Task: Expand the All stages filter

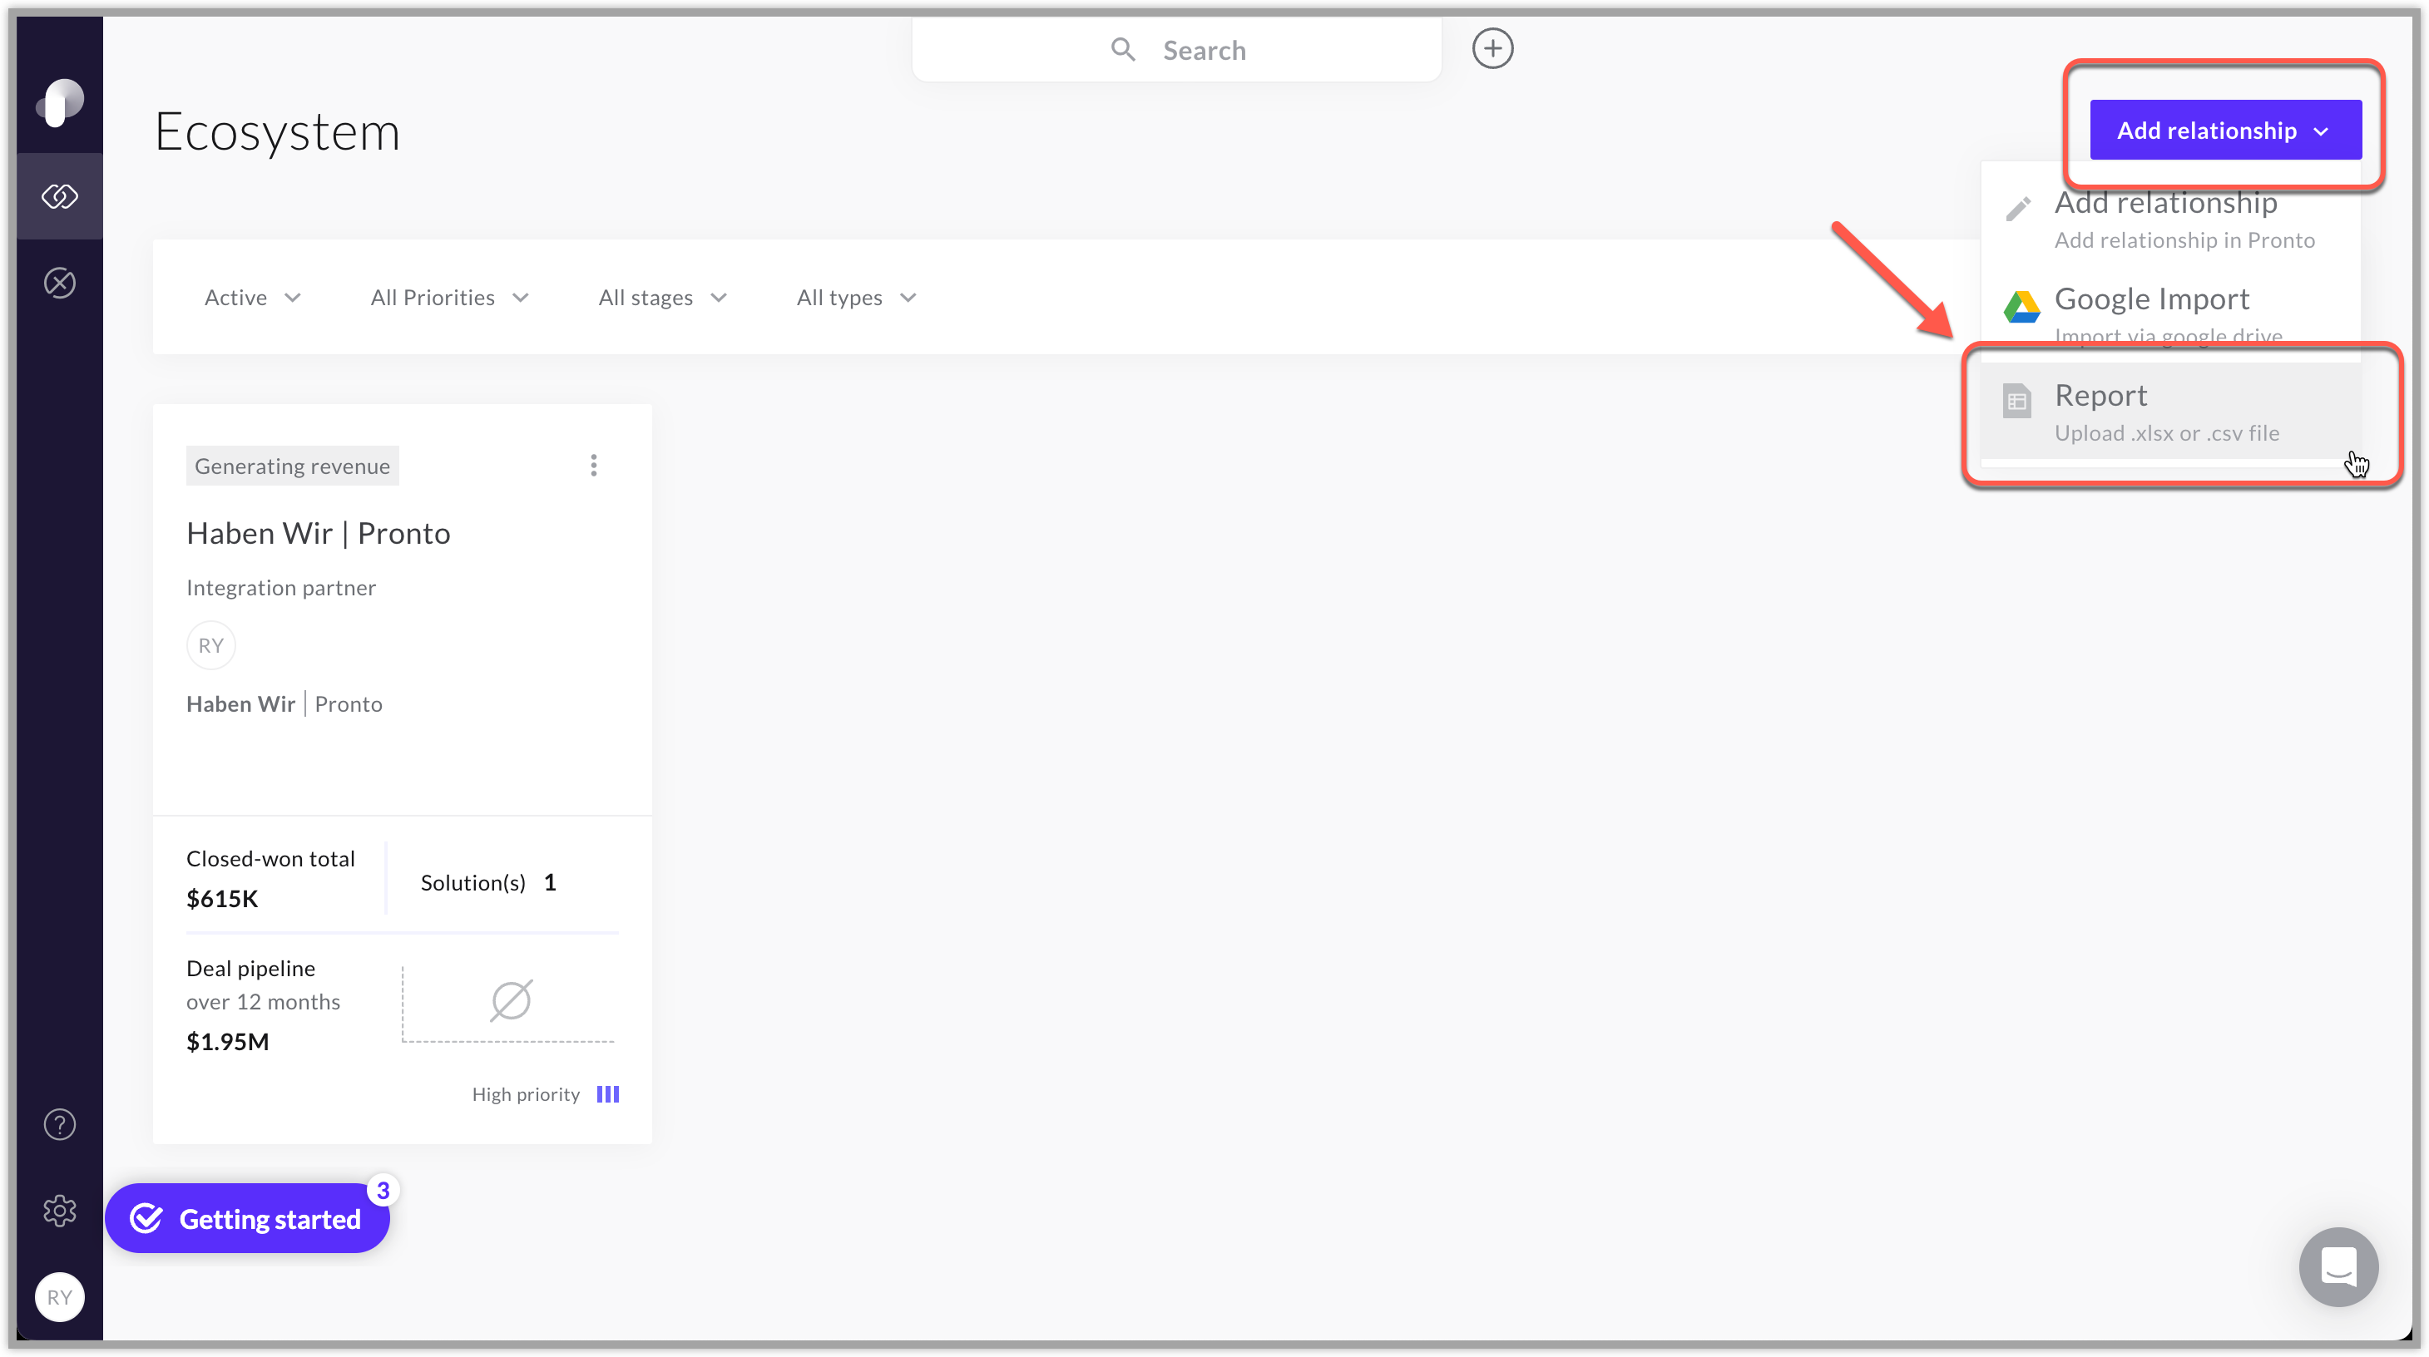Action: [663, 298]
